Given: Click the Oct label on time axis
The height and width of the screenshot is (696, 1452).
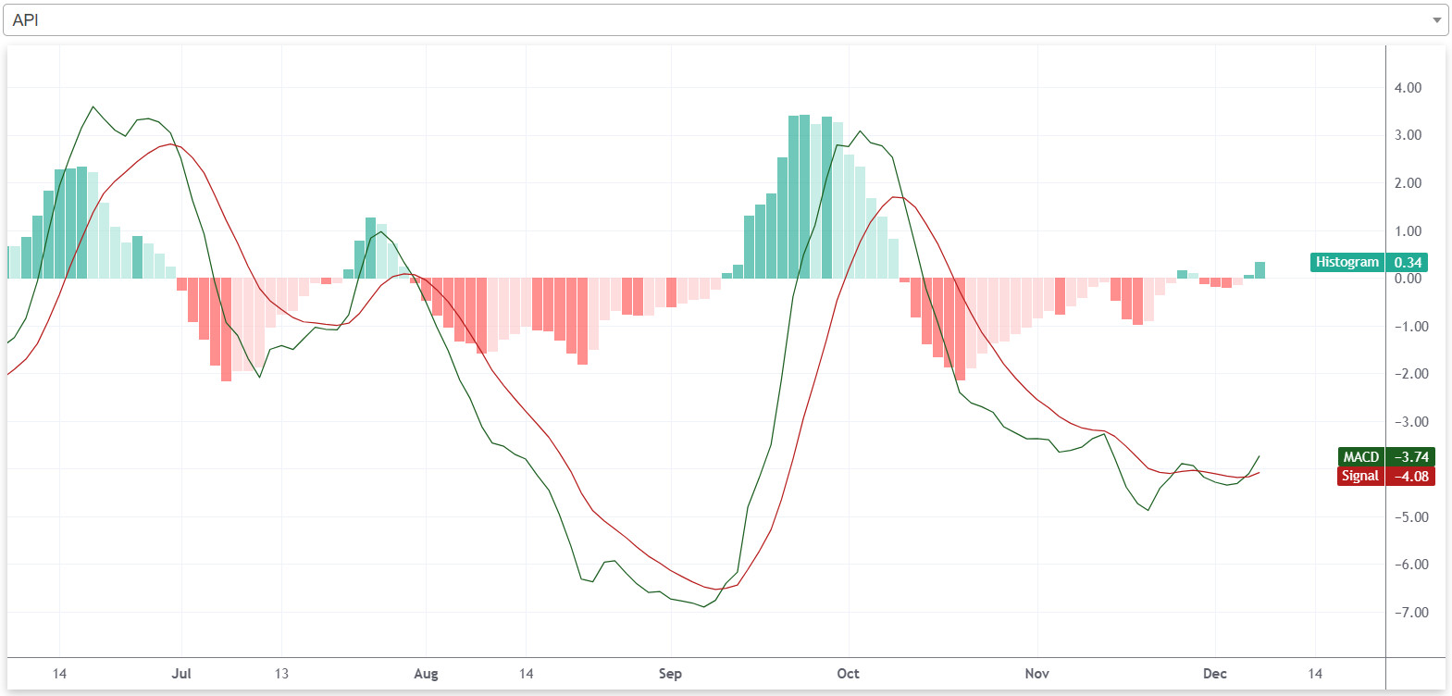Looking at the screenshot, I should click(848, 673).
